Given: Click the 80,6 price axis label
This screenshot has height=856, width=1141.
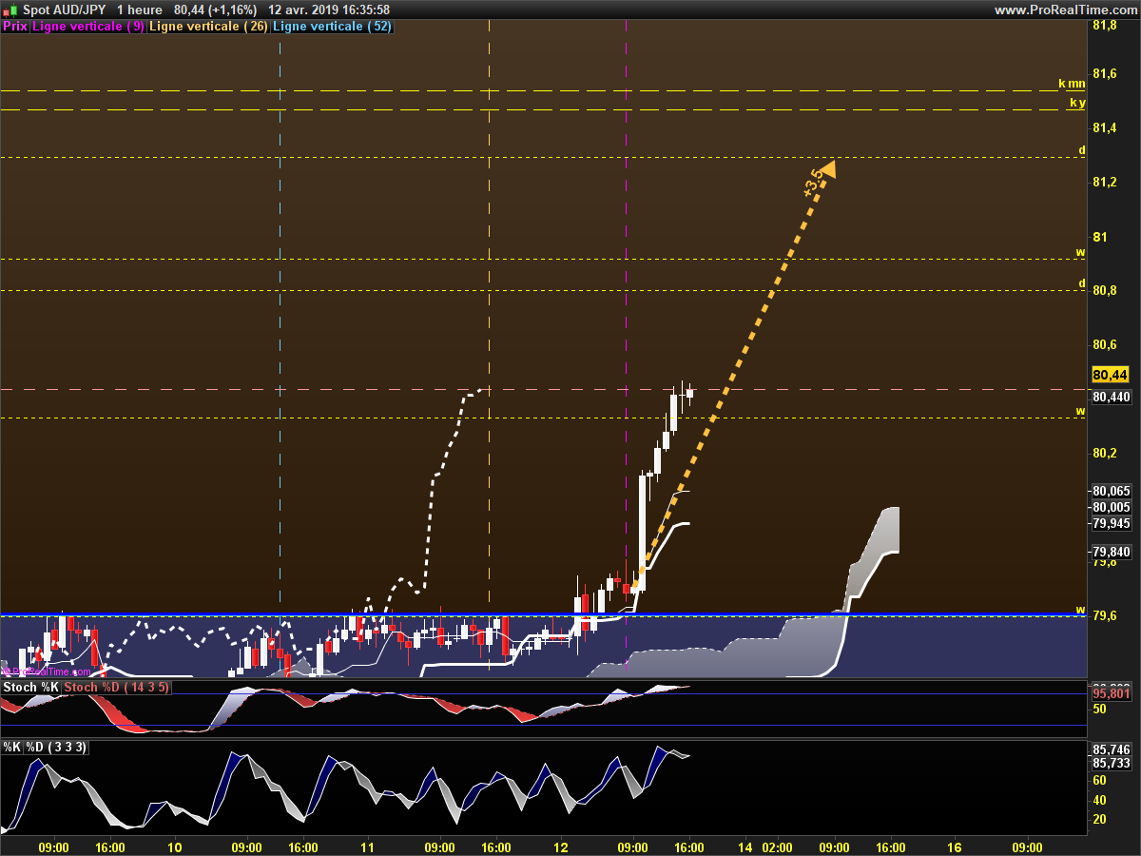Looking at the screenshot, I should click(1105, 344).
